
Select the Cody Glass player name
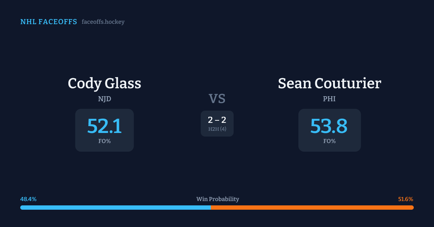click(x=105, y=84)
